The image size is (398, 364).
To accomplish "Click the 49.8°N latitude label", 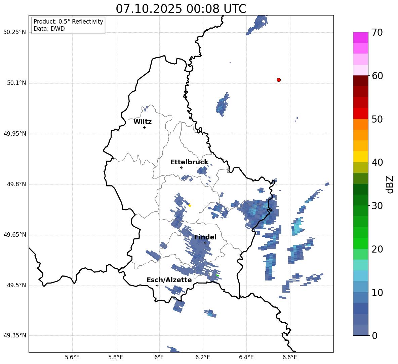I will (x=16, y=184).
